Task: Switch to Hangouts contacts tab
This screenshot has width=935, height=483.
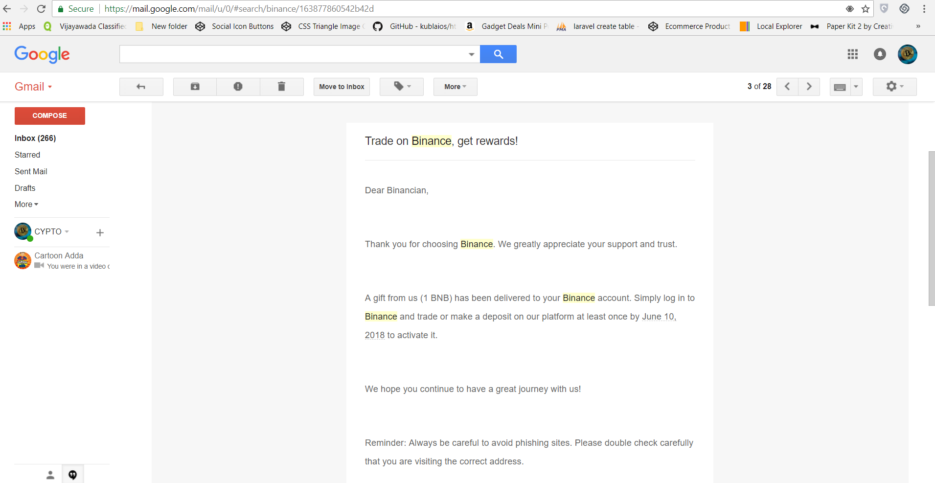Action: click(50, 475)
